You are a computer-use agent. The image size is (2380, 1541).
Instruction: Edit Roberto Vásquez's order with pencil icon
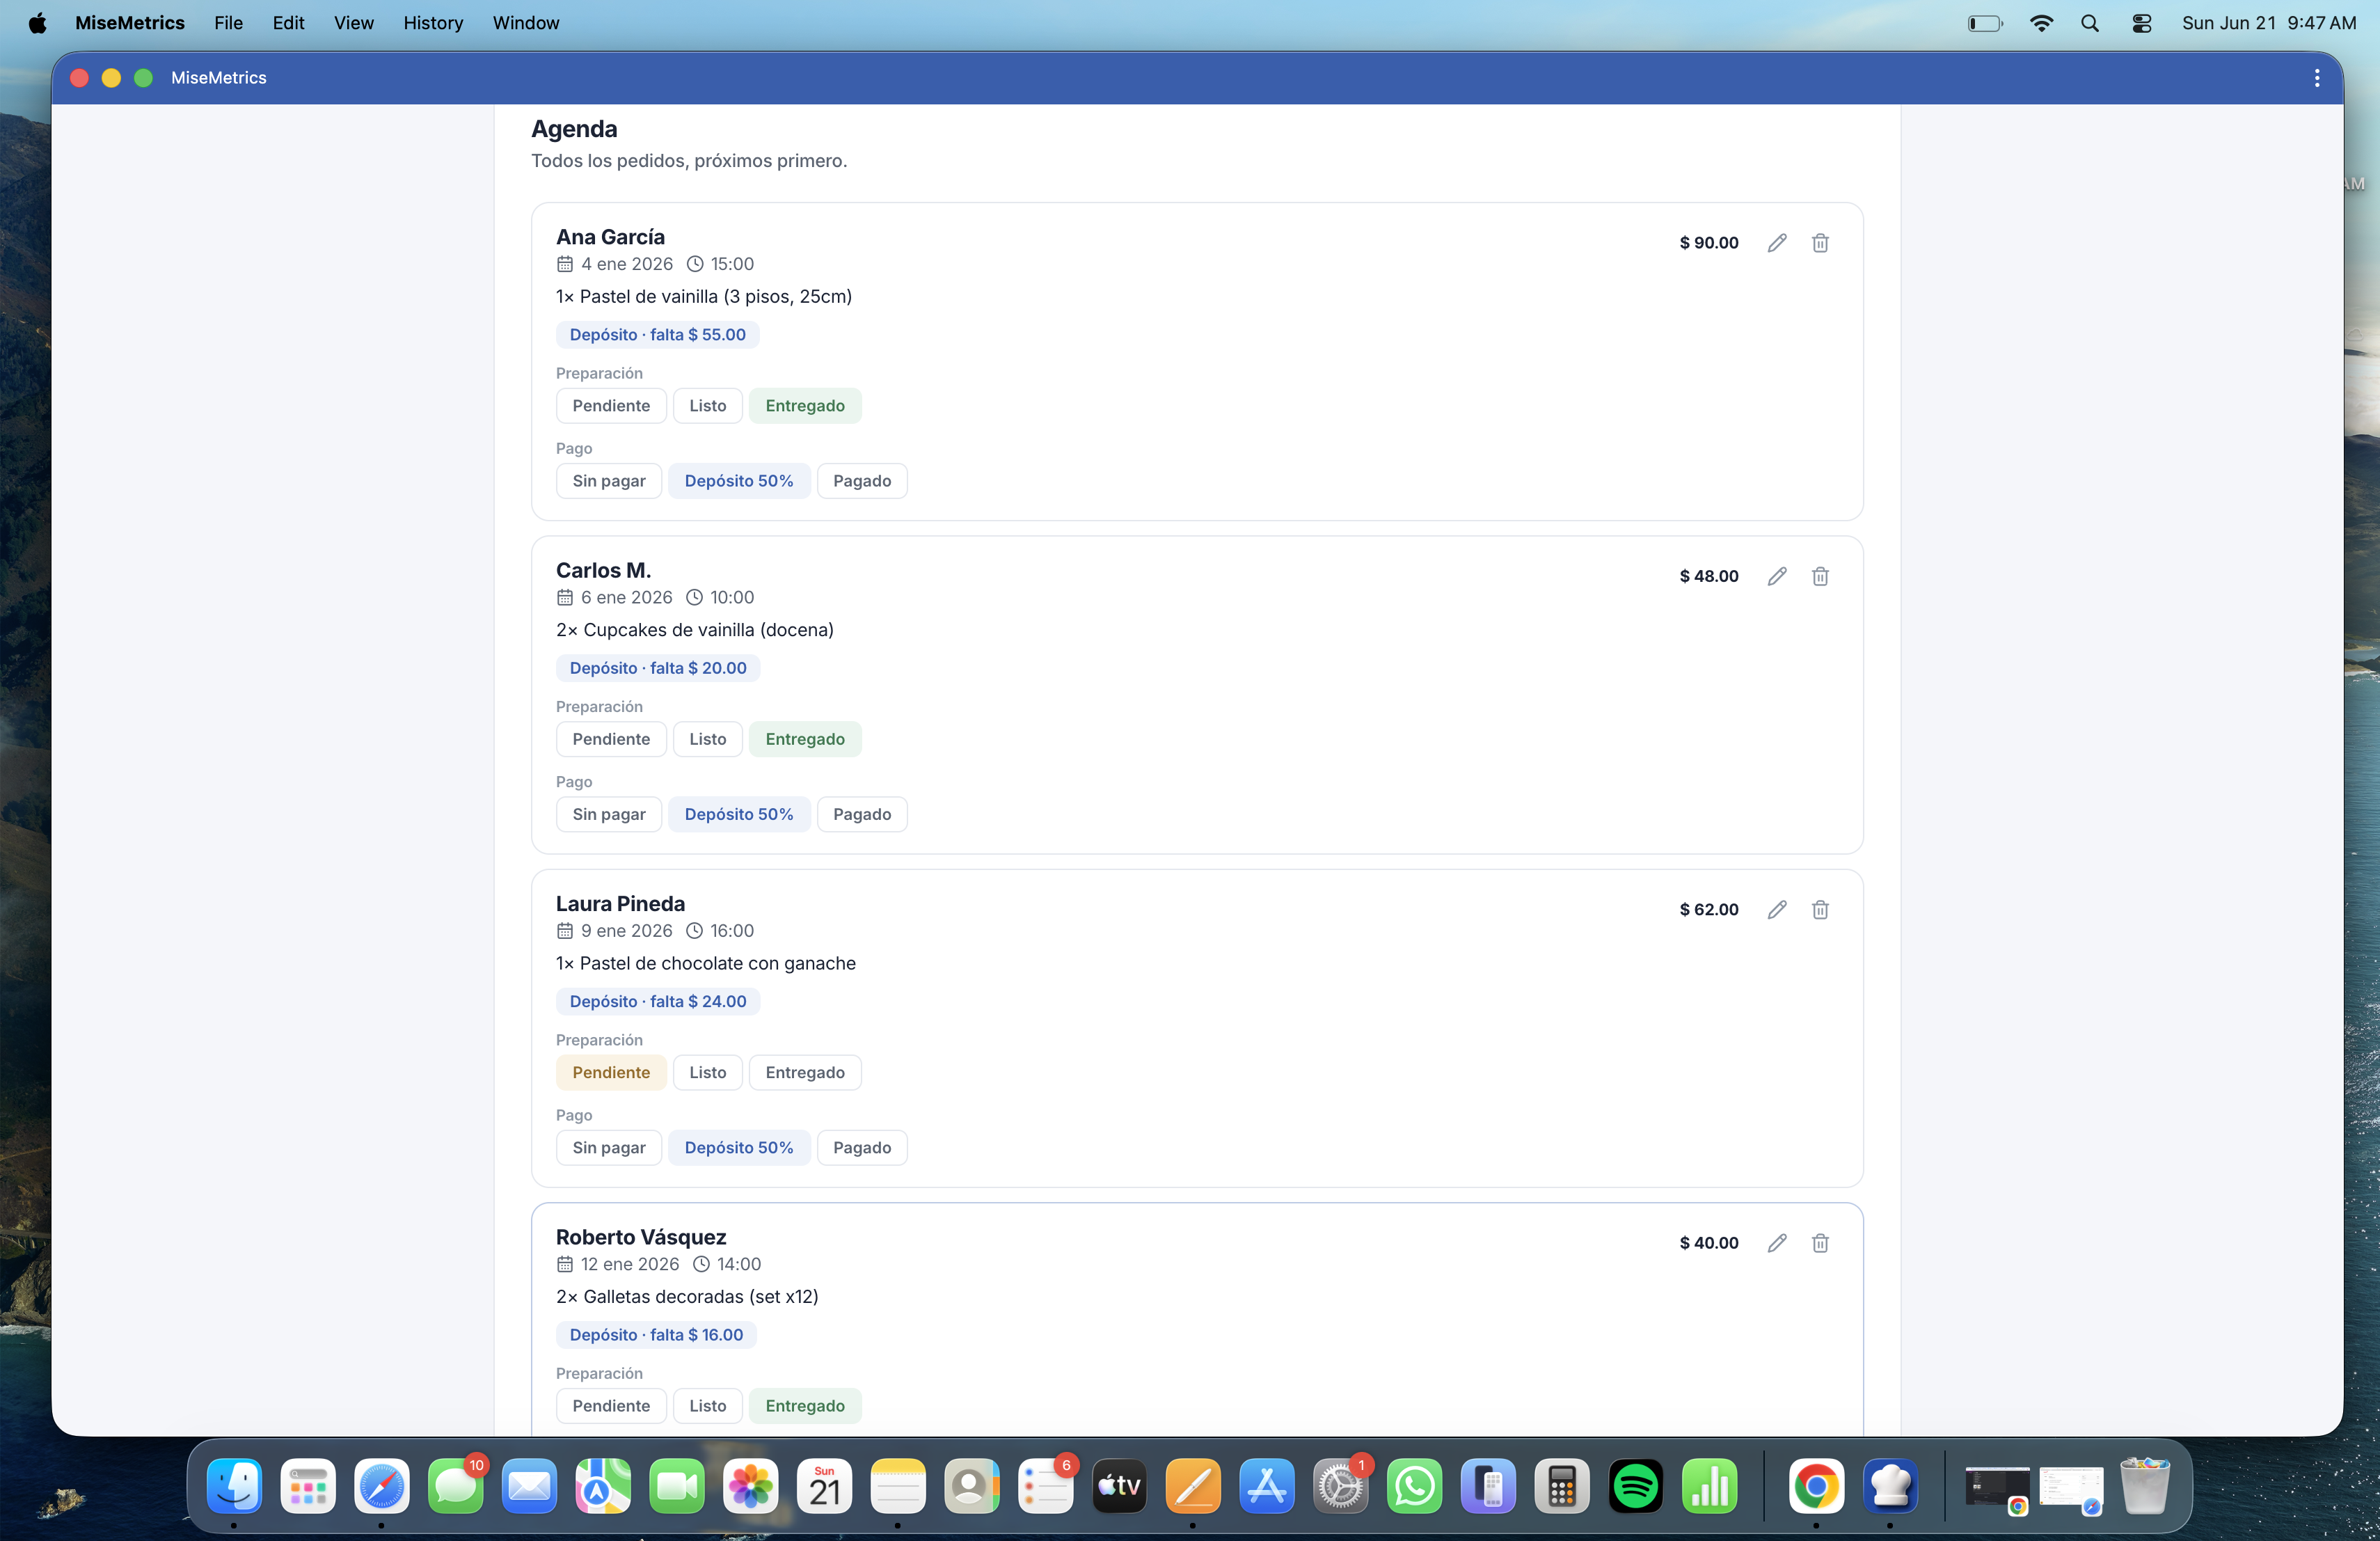pyautogui.click(x=1776, y=1243)
